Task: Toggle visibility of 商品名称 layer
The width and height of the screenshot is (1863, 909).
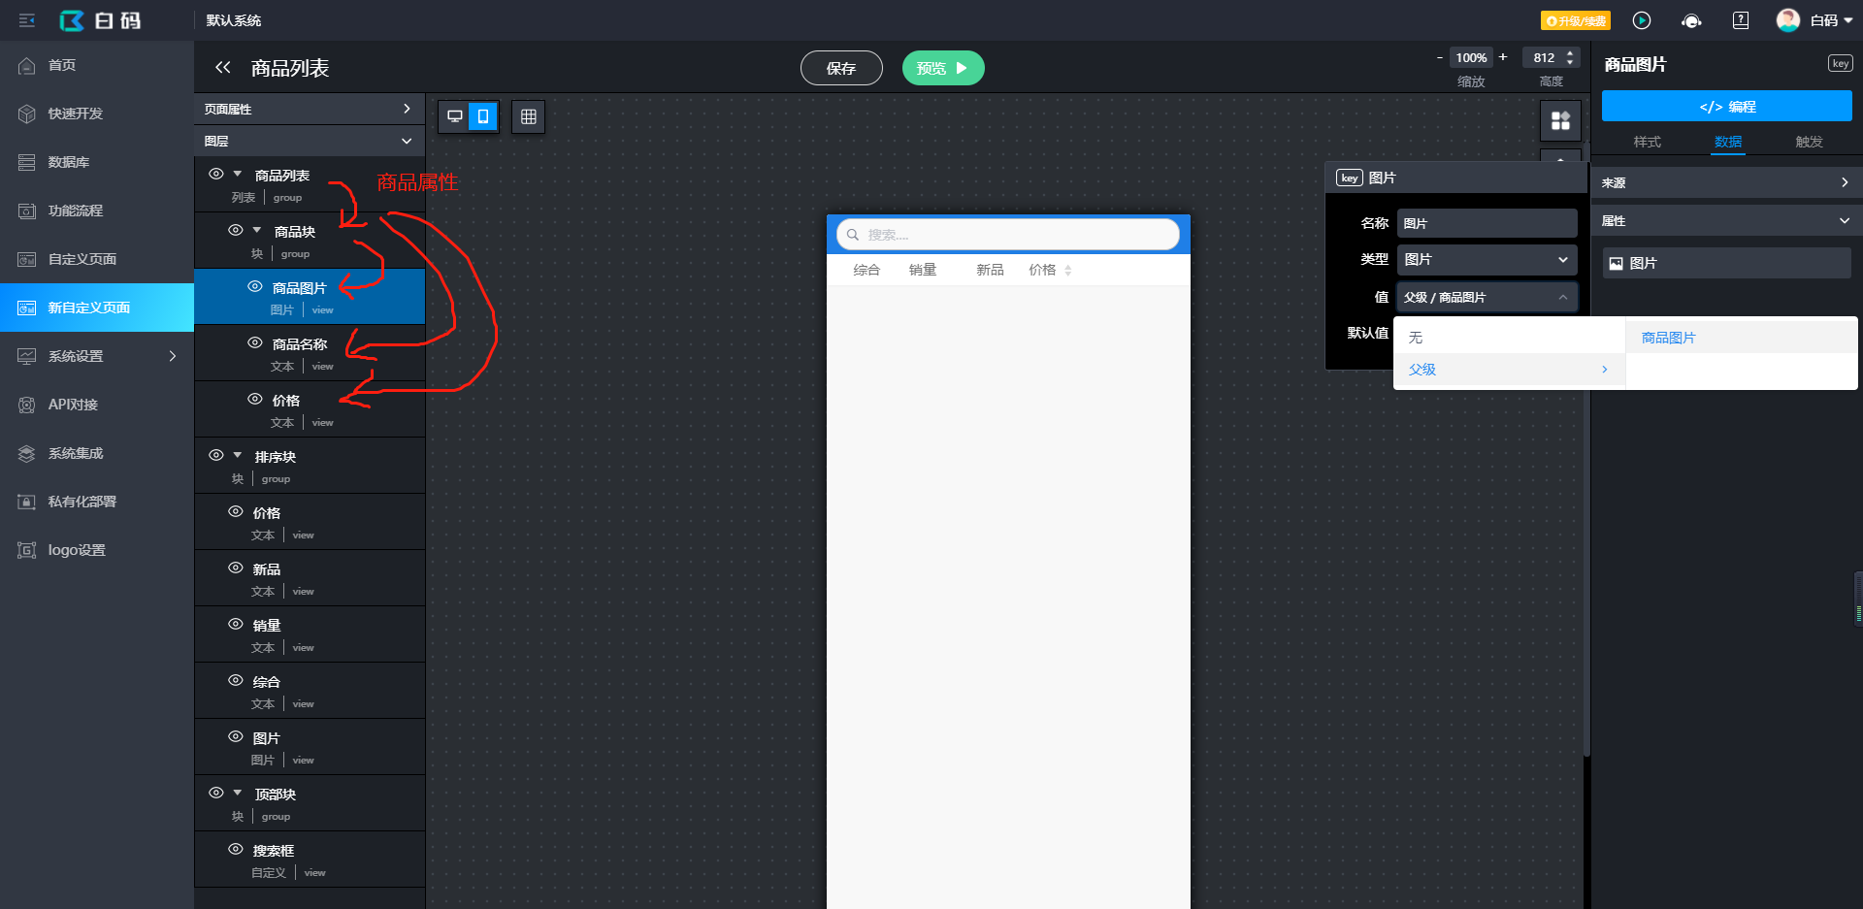Action: click(254, 343)
